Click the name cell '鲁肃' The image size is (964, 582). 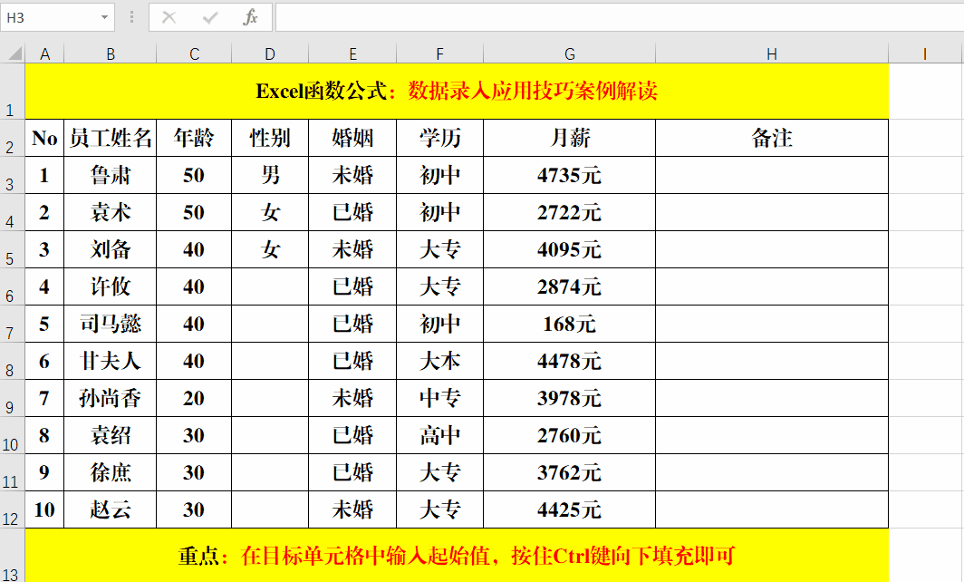tap(111, 175)
